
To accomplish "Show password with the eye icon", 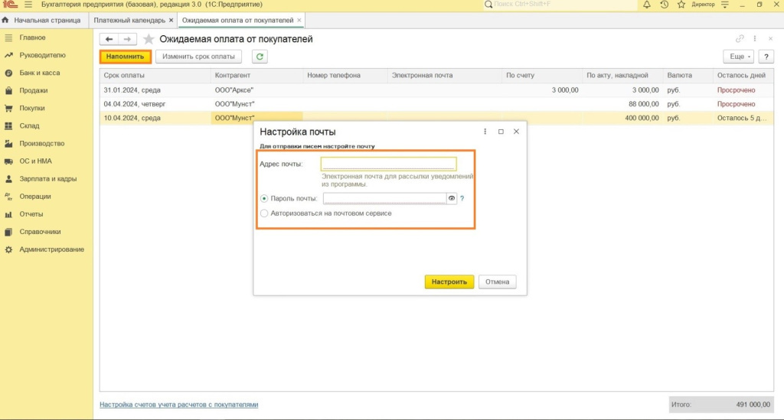I will click(x=452, y=198).
